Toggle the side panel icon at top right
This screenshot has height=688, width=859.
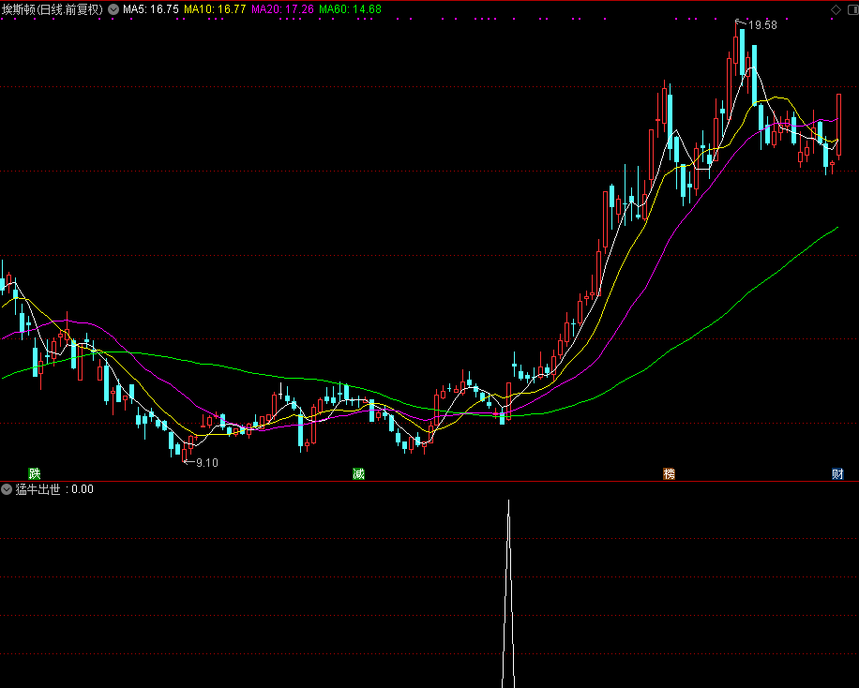pos(853,9)
